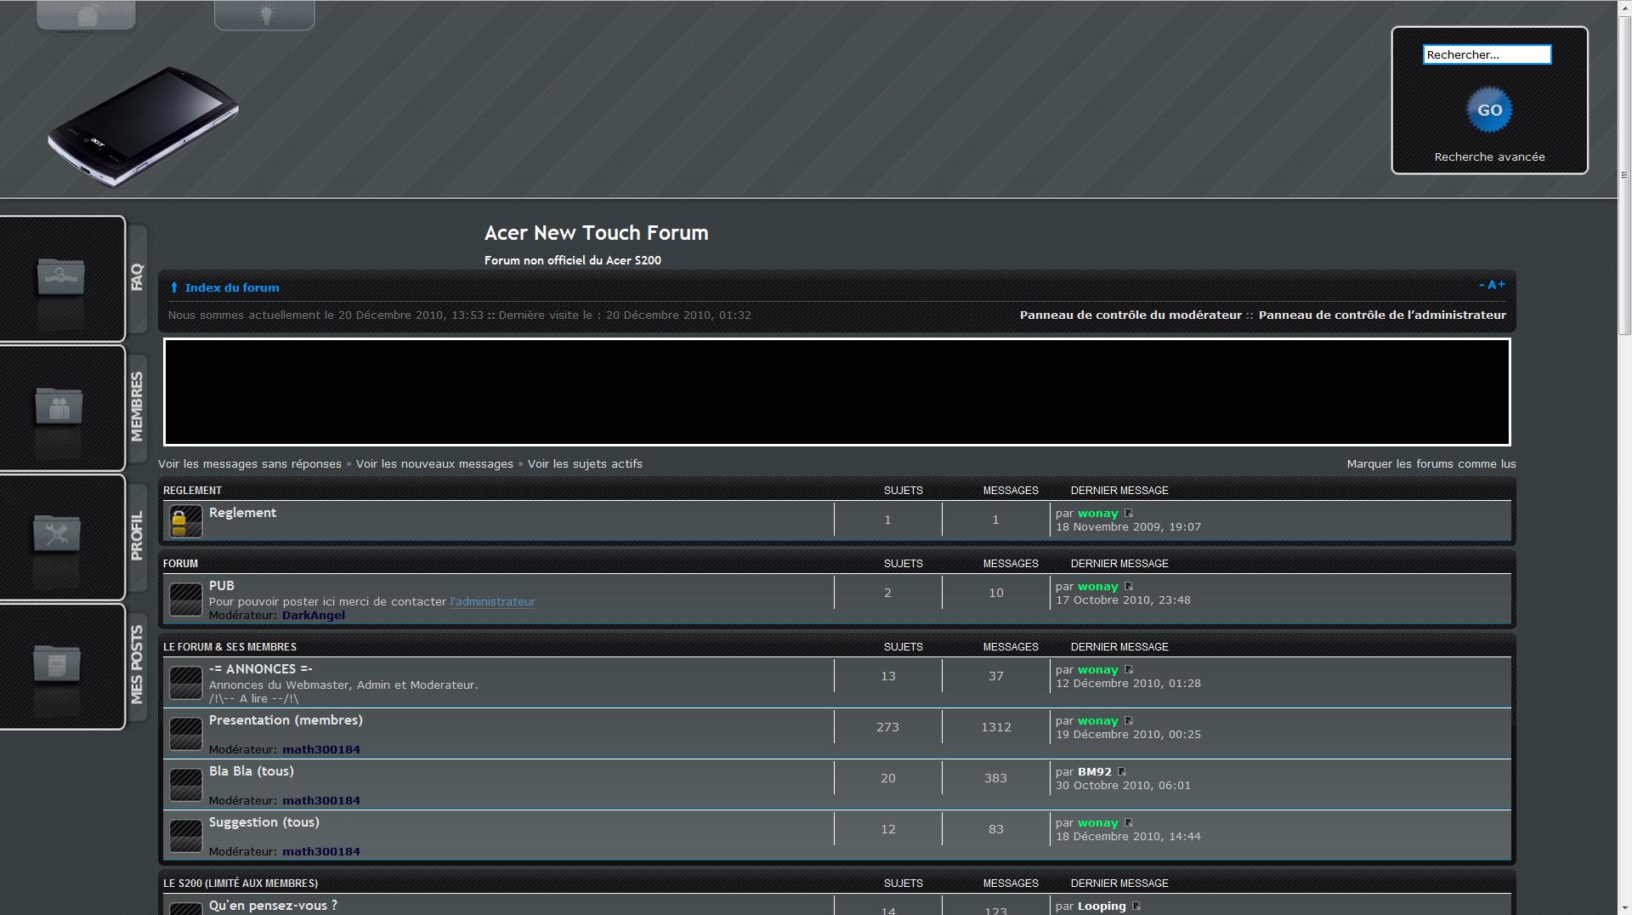View latest post icon in Suggestion row
The height and width of the screenshot is (915, 1632).
pyautogui.click(x=1129, y=823)
